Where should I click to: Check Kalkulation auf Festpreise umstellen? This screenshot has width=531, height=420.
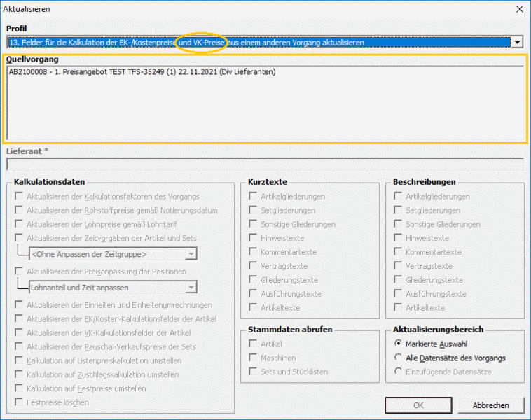19,388
